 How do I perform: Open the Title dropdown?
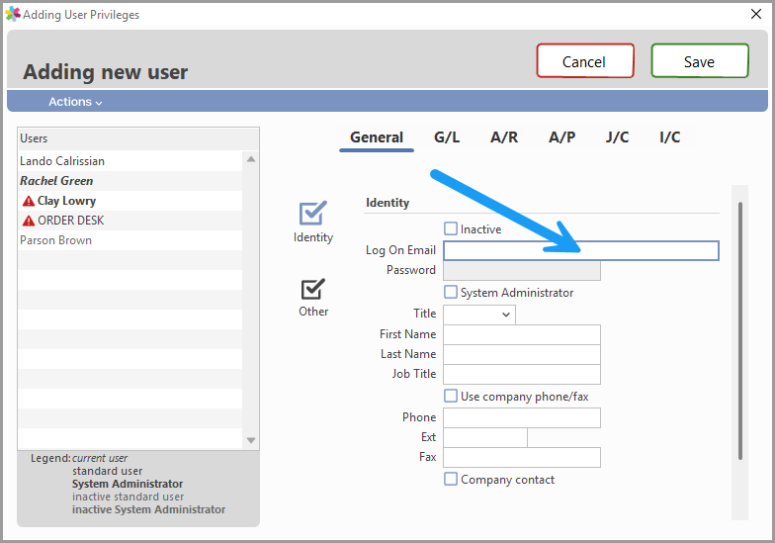478,315
